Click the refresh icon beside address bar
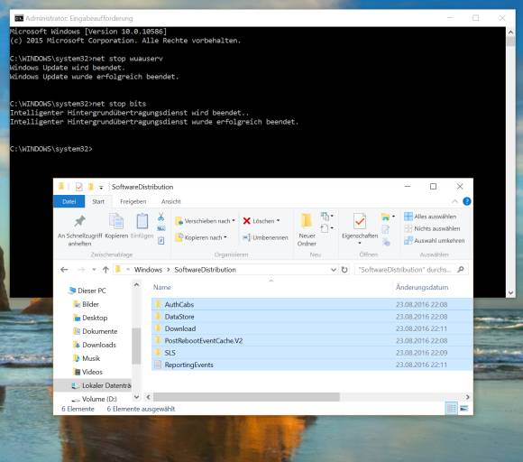The width and height of the screenshot is (523, 462). (344, 270)
